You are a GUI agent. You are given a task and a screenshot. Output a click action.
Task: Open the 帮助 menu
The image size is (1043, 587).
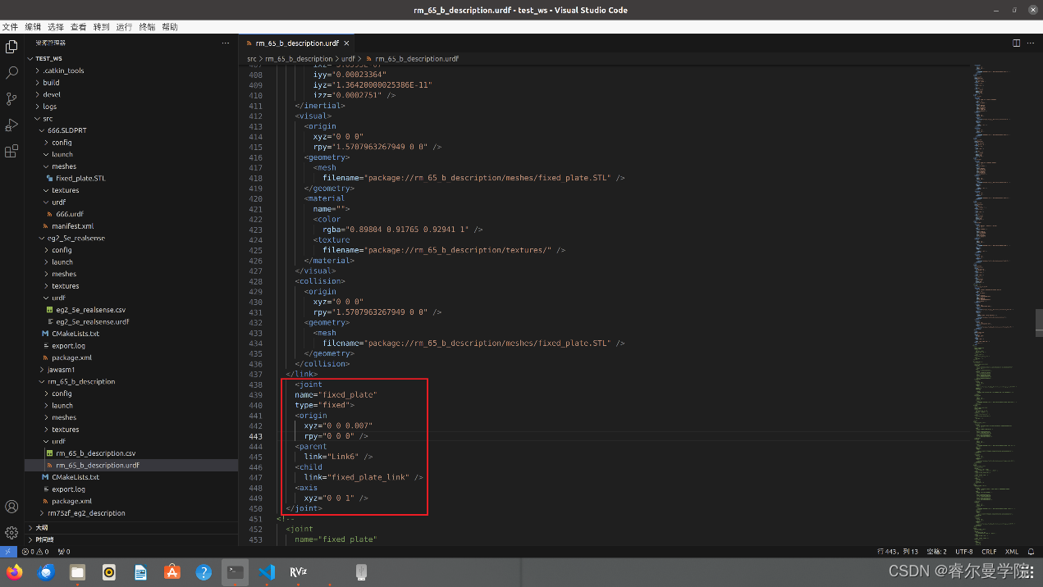pyautogui.click(x=170, y=27)
